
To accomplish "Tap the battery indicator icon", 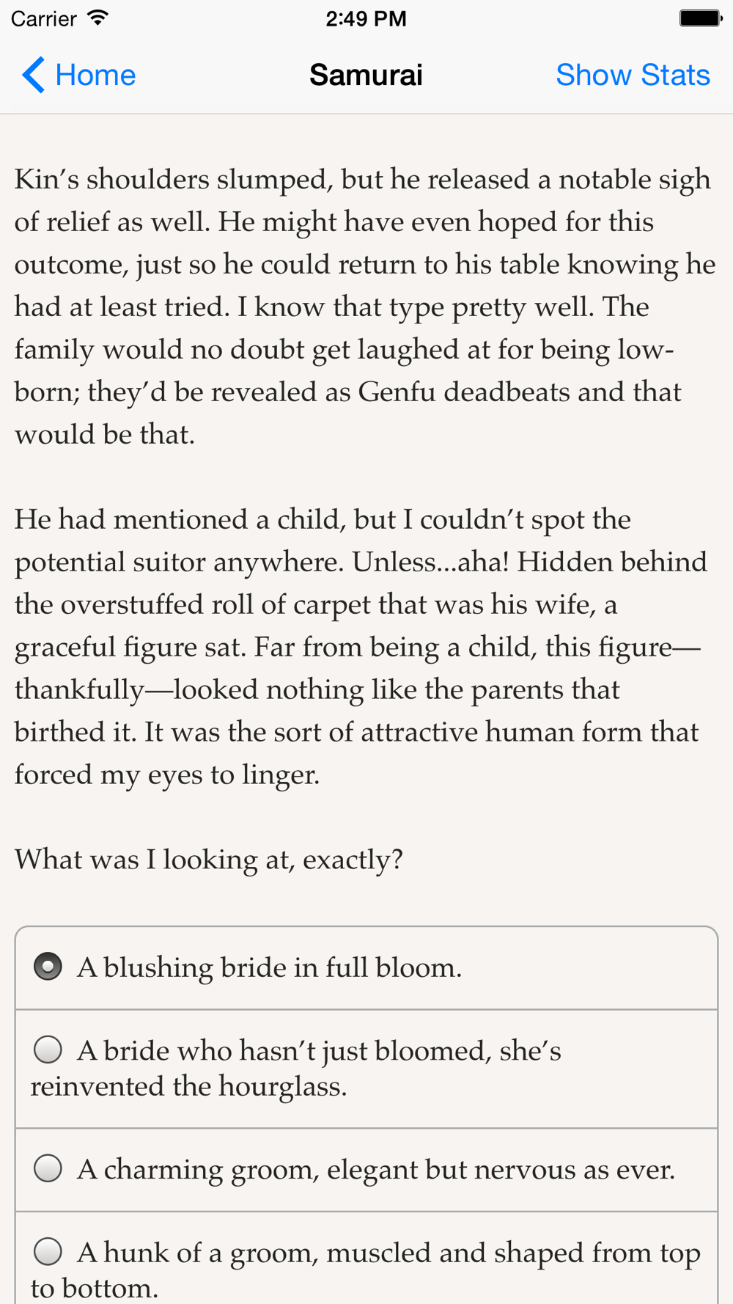I will (x=701, y=18).
